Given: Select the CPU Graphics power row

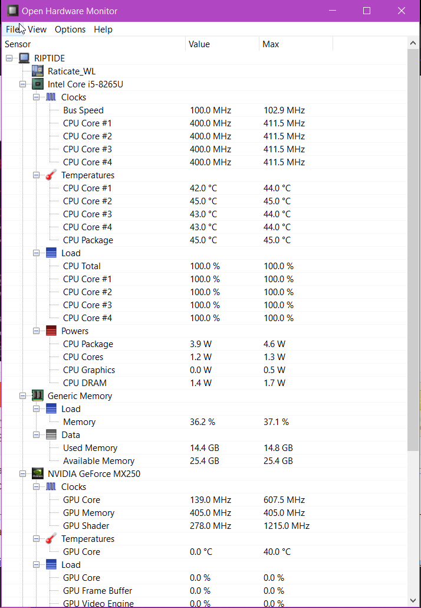Looking at the screenshot, I should click(x=205, y=370).
